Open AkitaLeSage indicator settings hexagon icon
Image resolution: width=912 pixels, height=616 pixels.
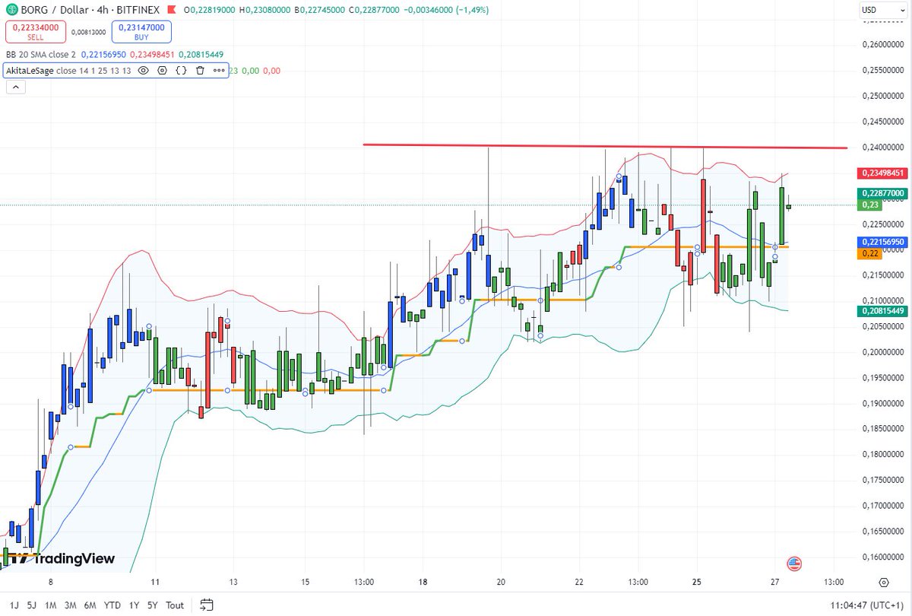pos(162,71)
